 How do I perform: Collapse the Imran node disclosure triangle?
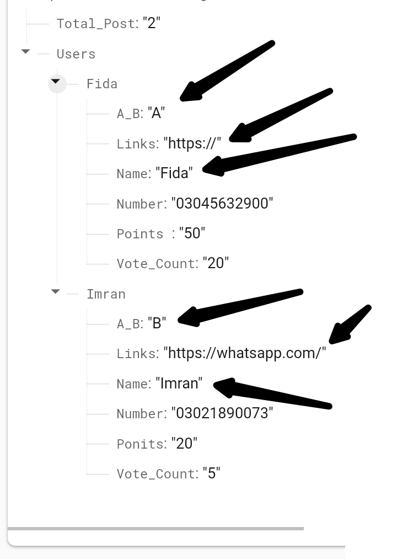click(55, 292)
